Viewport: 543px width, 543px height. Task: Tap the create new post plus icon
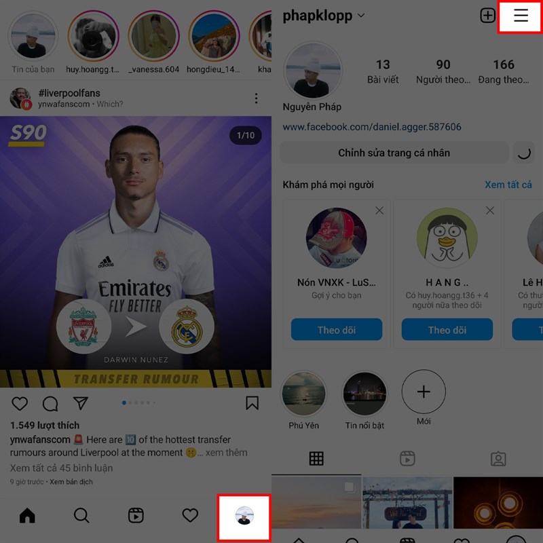click(x=487, y=16)
